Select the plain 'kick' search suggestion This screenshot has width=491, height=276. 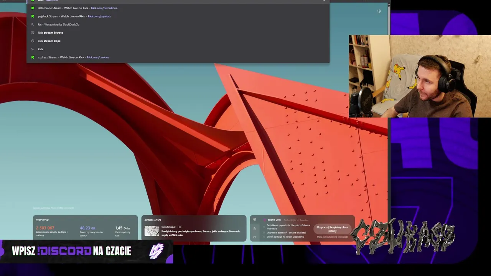[178, 49]
